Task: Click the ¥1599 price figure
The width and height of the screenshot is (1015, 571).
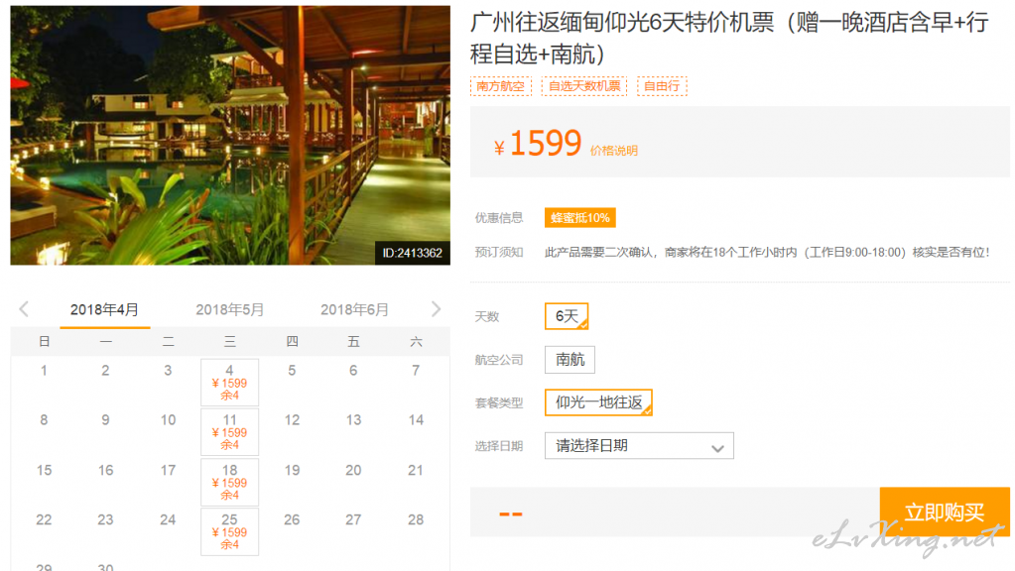Action: (x=538, y=143)
